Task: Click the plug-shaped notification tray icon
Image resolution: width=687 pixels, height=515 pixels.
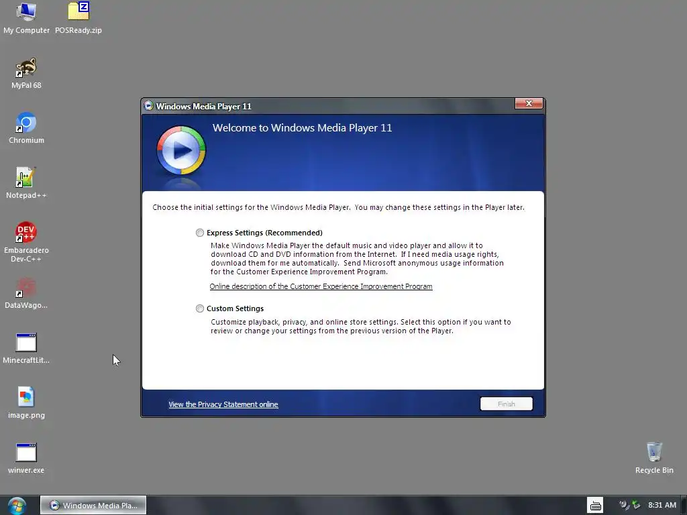Action: (x=624, y=505)
